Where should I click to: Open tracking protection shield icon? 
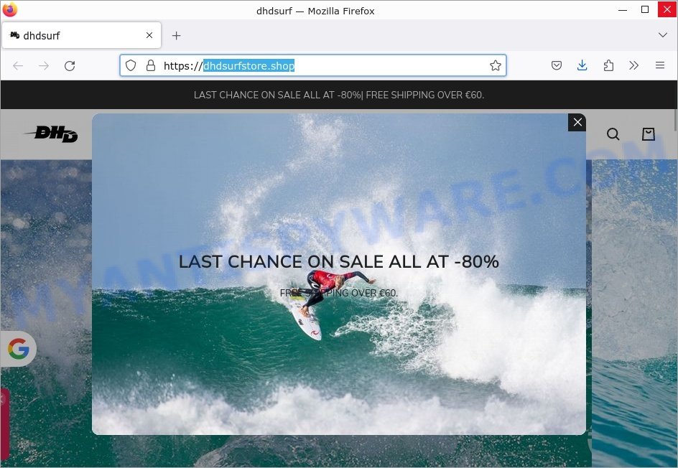tap(131, 65)
